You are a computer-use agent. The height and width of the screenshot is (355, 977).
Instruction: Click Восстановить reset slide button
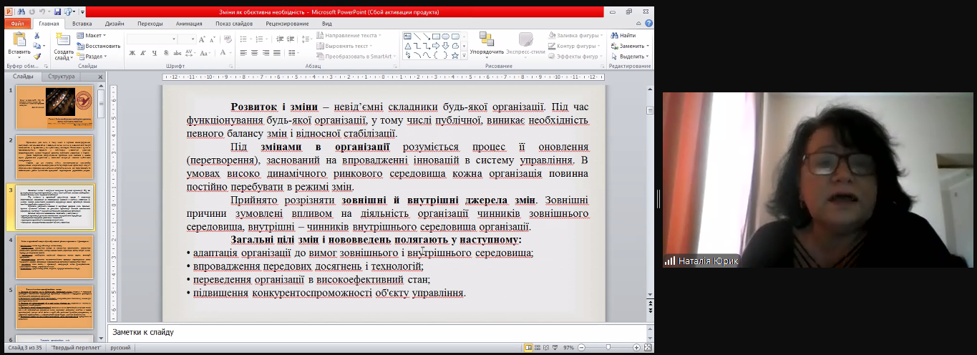click(98, 46)
